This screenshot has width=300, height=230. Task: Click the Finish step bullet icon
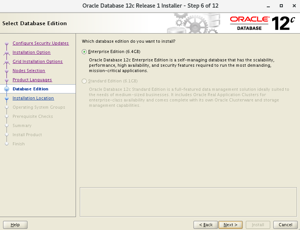[x=7, y=144]
